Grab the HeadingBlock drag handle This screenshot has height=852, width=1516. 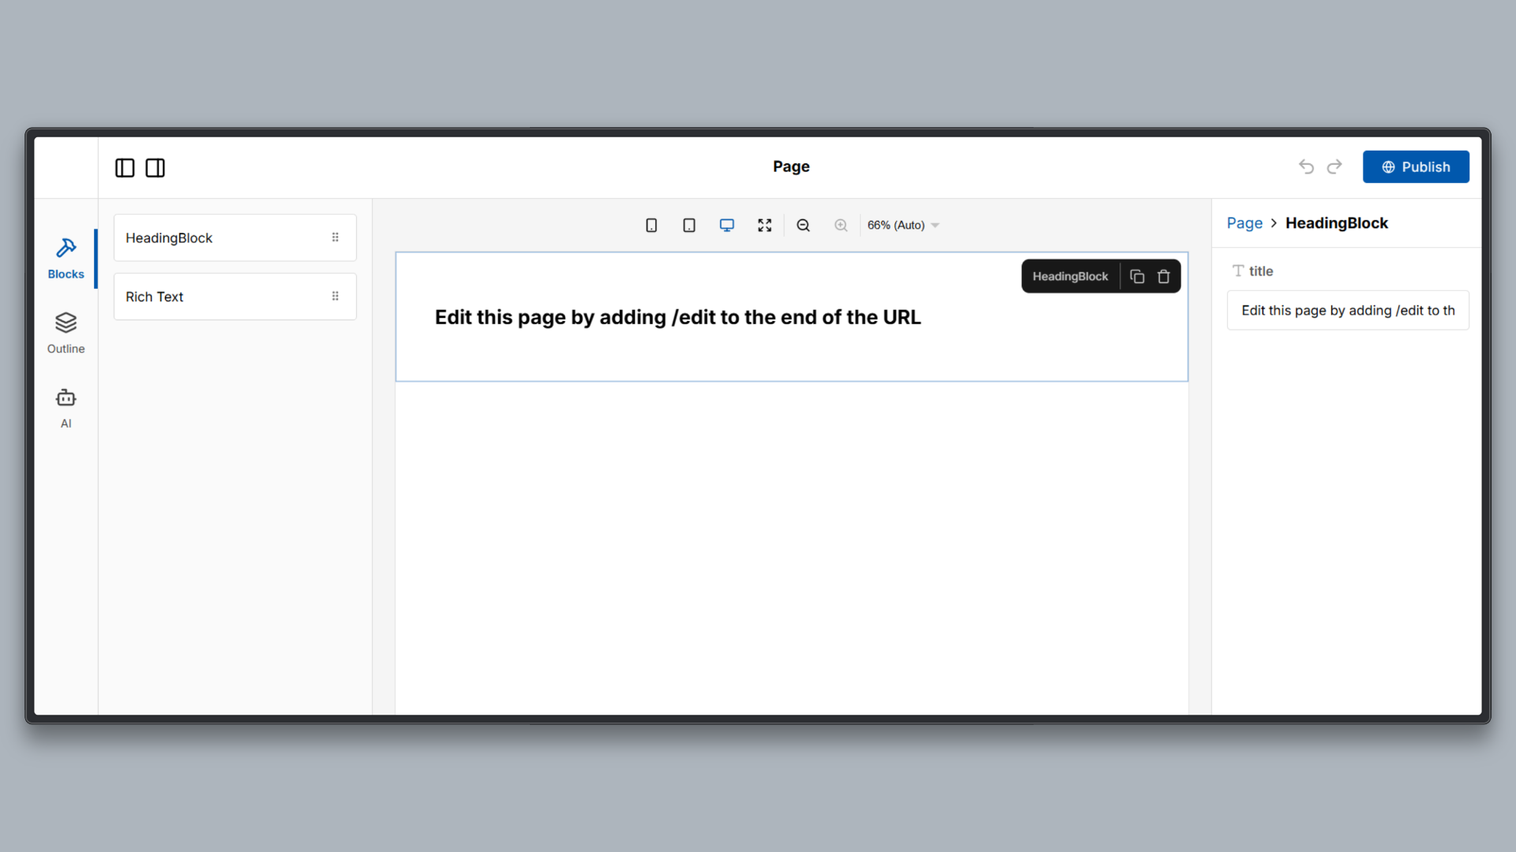336,237
